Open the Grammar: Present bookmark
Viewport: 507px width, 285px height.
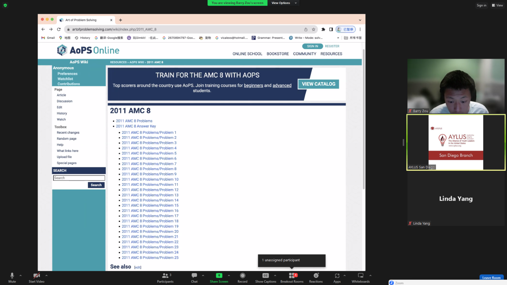pyautogui.click(x=268, y=38)
